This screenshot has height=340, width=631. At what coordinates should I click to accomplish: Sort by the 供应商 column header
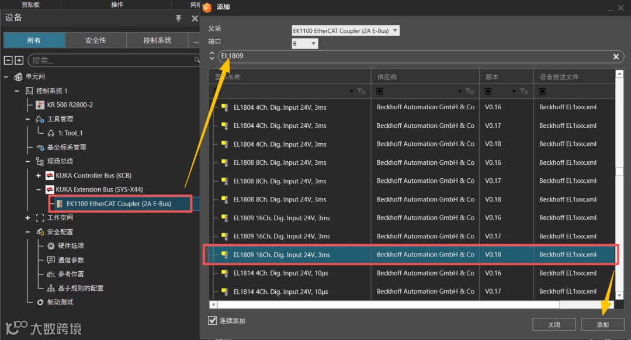point(425,77)
